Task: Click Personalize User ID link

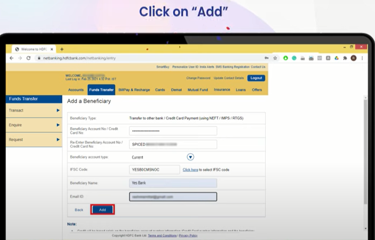Action: point(185,67)
